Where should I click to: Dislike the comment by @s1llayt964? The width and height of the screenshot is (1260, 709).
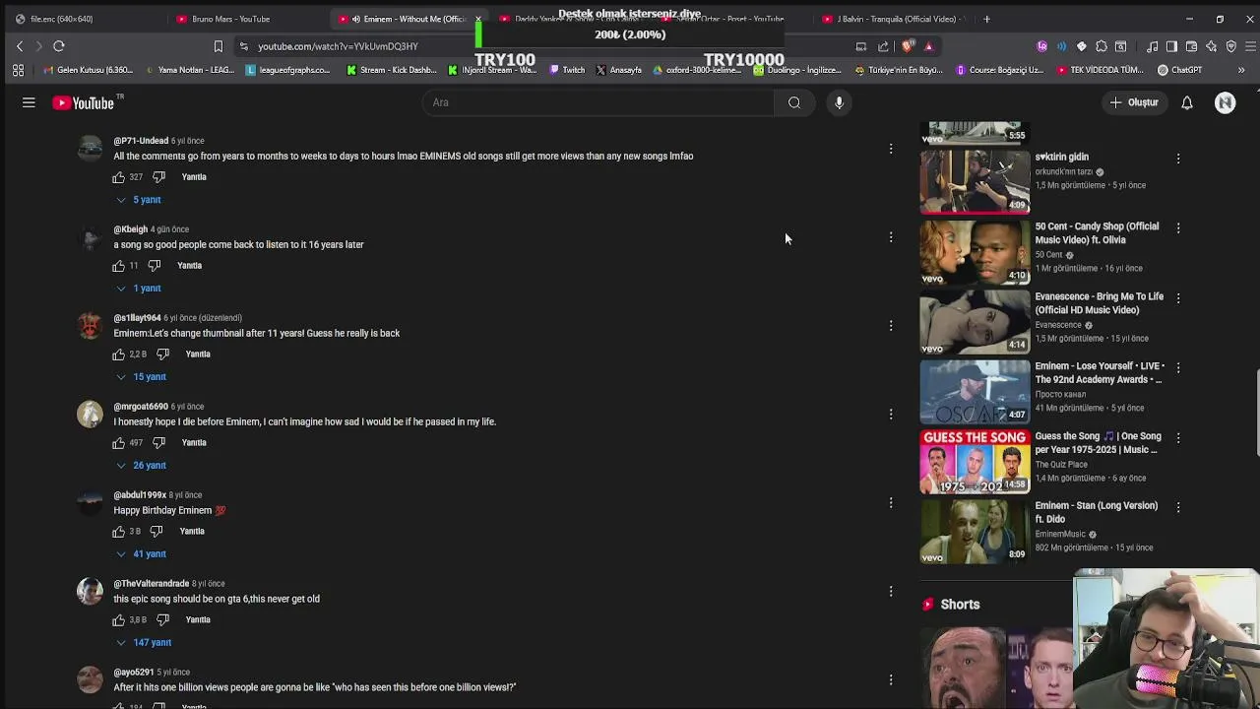coord(163,354)
